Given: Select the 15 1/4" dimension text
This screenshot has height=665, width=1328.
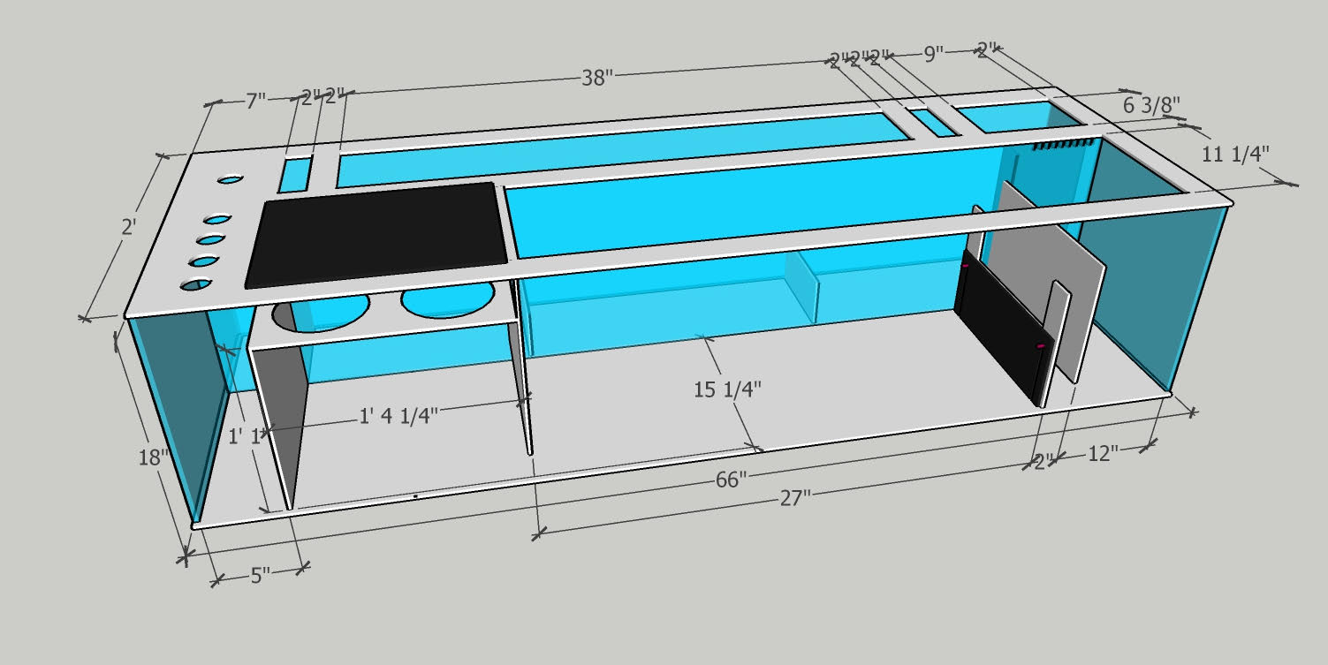Looking at the screenshot, I should tap(727, 387).
